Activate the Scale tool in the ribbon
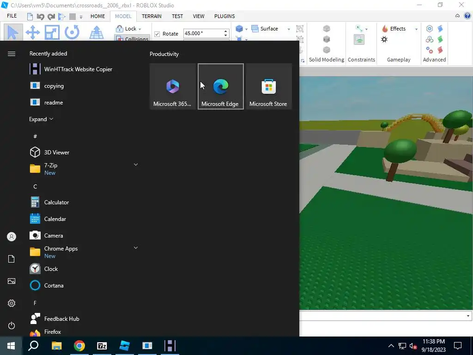Screen dimensions: 473x355 tap(52, 32)
